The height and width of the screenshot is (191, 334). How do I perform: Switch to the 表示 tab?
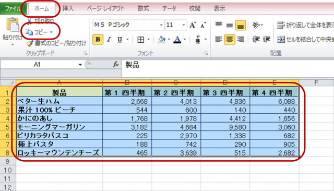[219, 8]
